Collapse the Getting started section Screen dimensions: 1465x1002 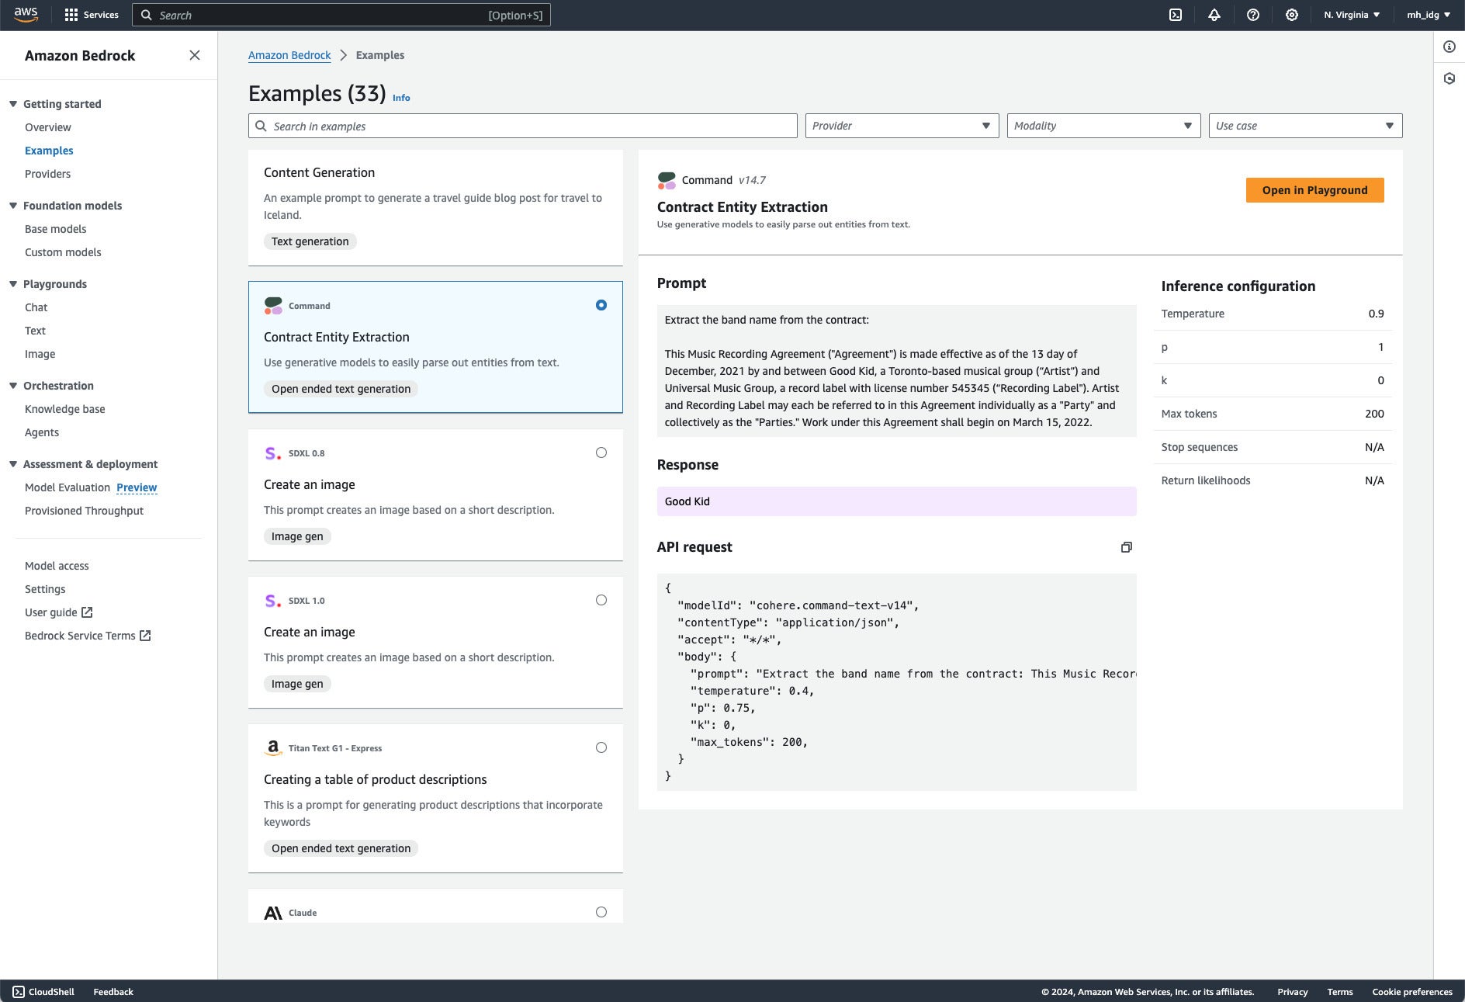(x=13, y=104)
